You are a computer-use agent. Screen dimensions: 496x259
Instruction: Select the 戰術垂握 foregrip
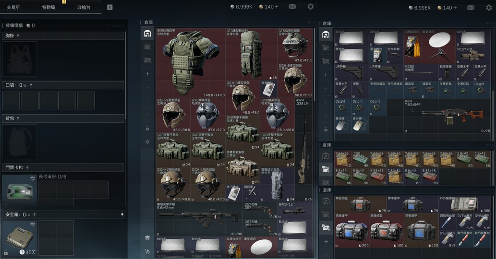[x=447, y=73]
